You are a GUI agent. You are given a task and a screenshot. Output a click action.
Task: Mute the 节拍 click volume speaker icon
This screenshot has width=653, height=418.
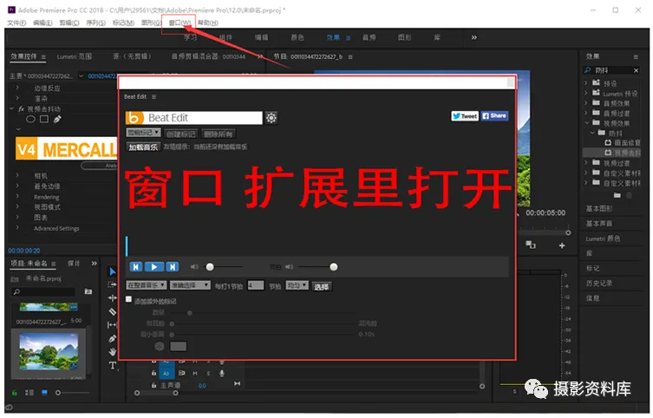(x=289, y=267)
